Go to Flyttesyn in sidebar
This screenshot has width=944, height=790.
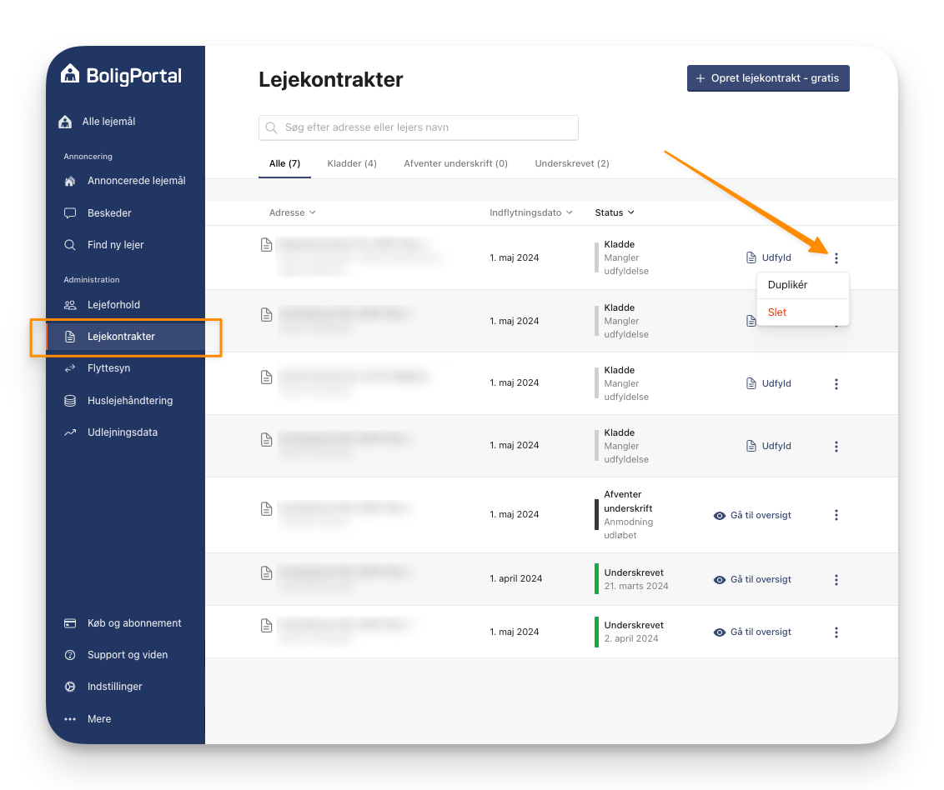tap(108, 368)
